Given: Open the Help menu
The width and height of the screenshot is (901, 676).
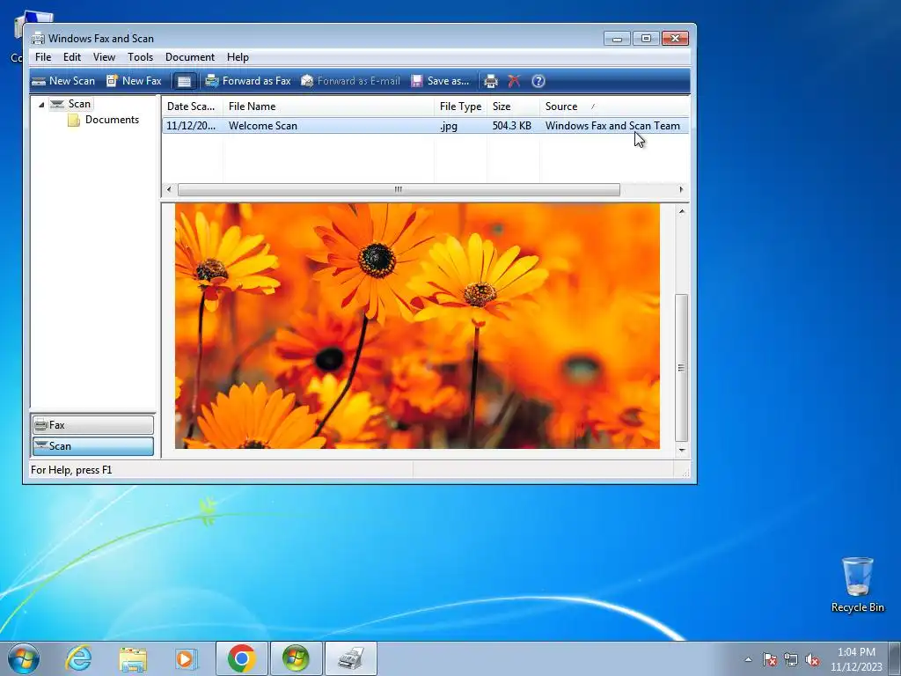Looking at the screenshot, I should point(238,57).
